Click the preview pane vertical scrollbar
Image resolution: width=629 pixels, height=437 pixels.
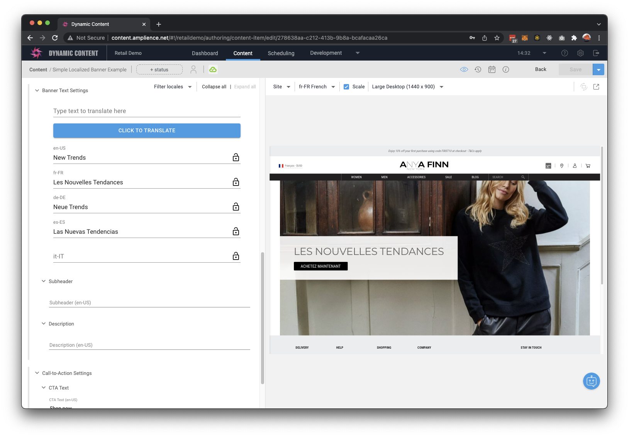tap(602, 215)
